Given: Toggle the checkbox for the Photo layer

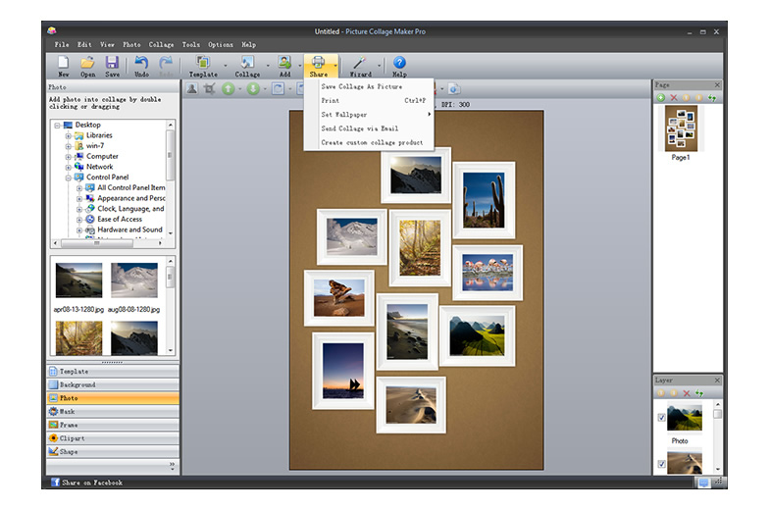Looking at the screenshot, I should [661, 417].
